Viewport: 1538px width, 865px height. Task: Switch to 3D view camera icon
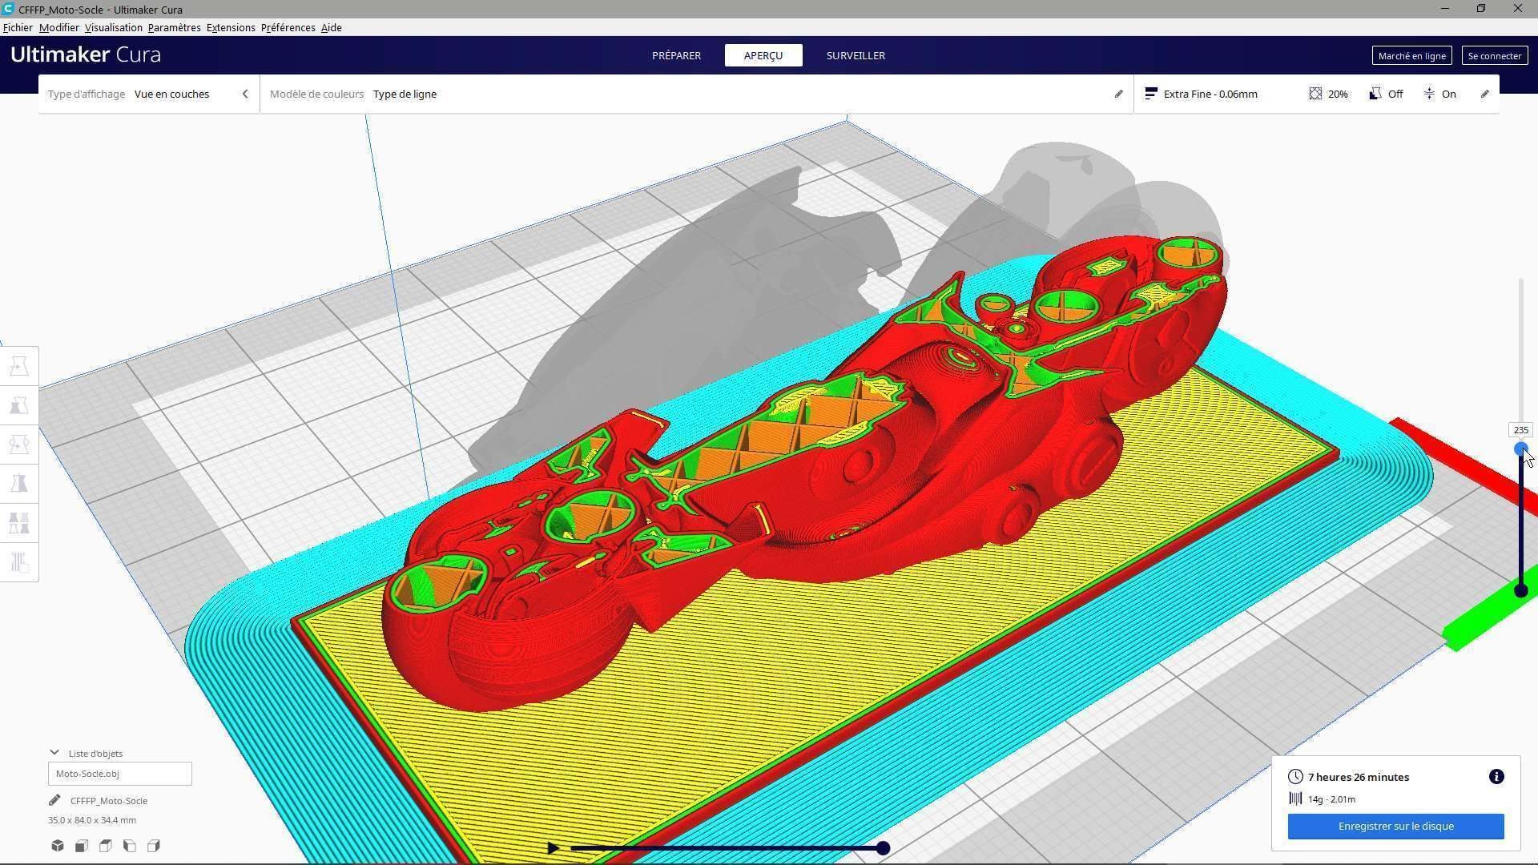click(58, 846)
